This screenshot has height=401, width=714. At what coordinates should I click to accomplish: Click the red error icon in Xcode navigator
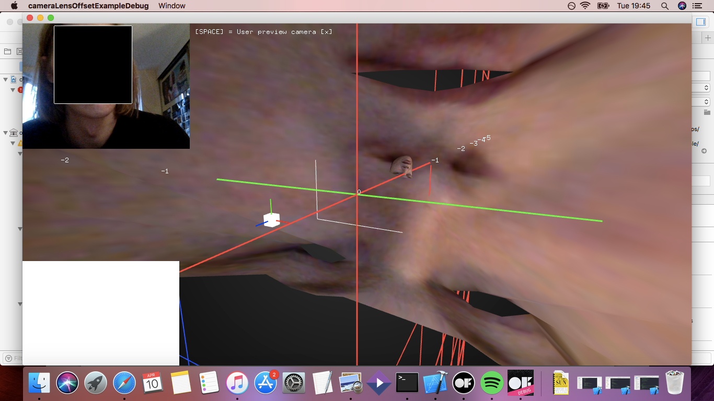(20, 90)
